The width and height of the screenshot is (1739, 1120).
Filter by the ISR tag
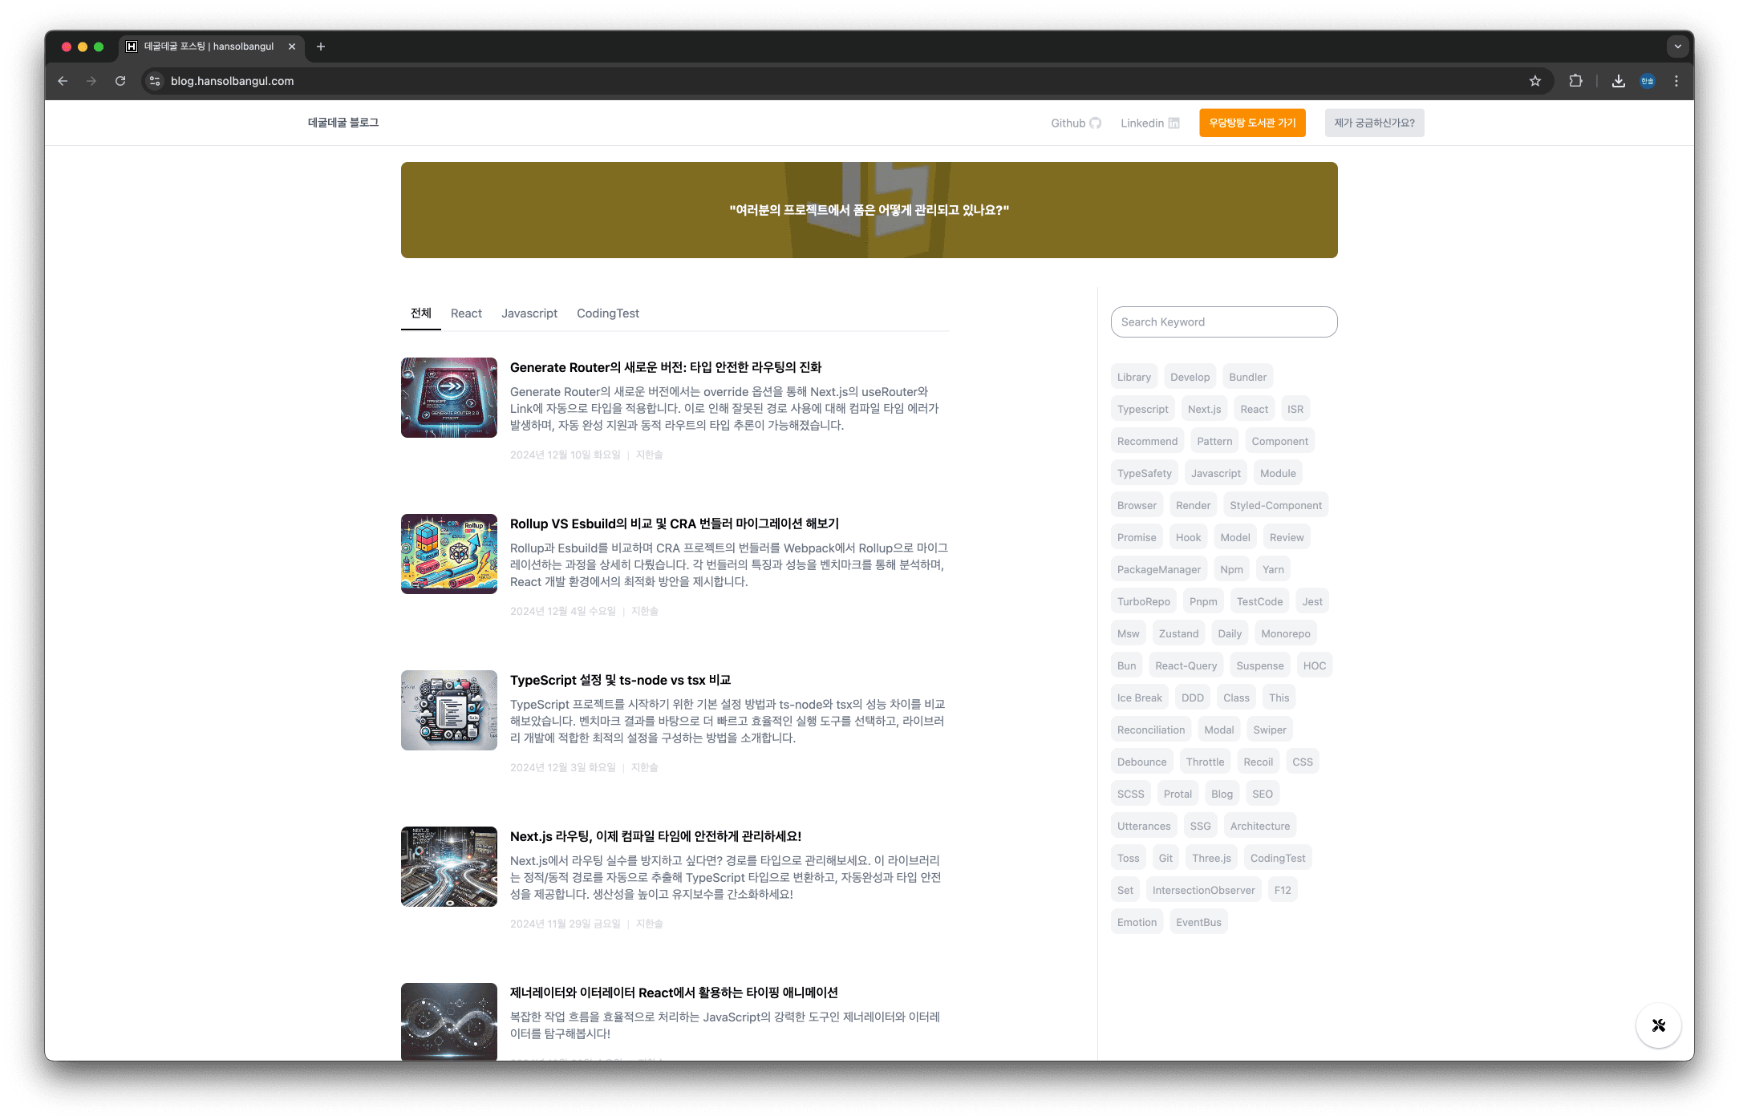click(1295, 409)
